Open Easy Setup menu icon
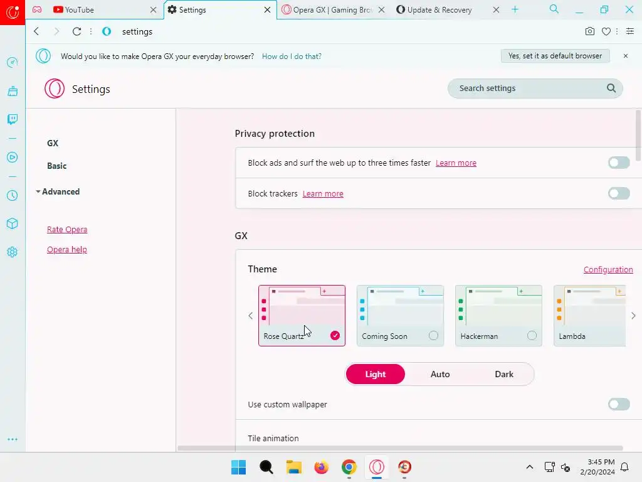Viewport: 642px width, 482px height. click(x=629, y=31)
